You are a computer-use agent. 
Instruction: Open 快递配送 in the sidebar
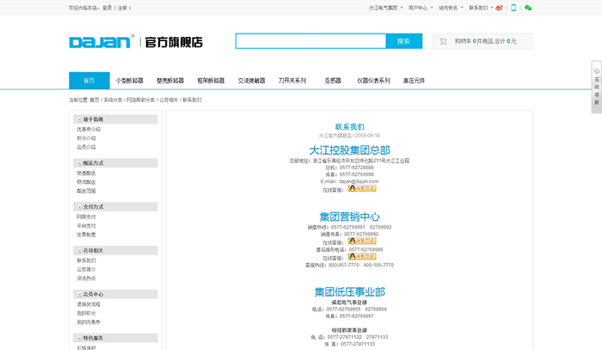pos(86,173)
